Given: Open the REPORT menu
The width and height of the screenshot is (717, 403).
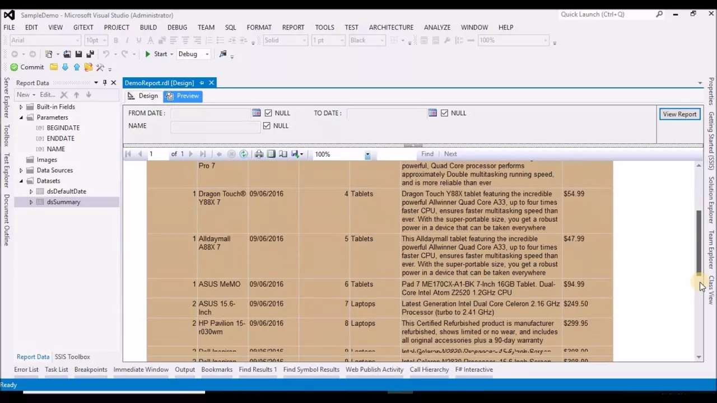Looking at the screenshot, I should tap(293, 27).
